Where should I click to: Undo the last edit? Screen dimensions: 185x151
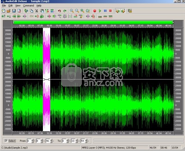59,11
